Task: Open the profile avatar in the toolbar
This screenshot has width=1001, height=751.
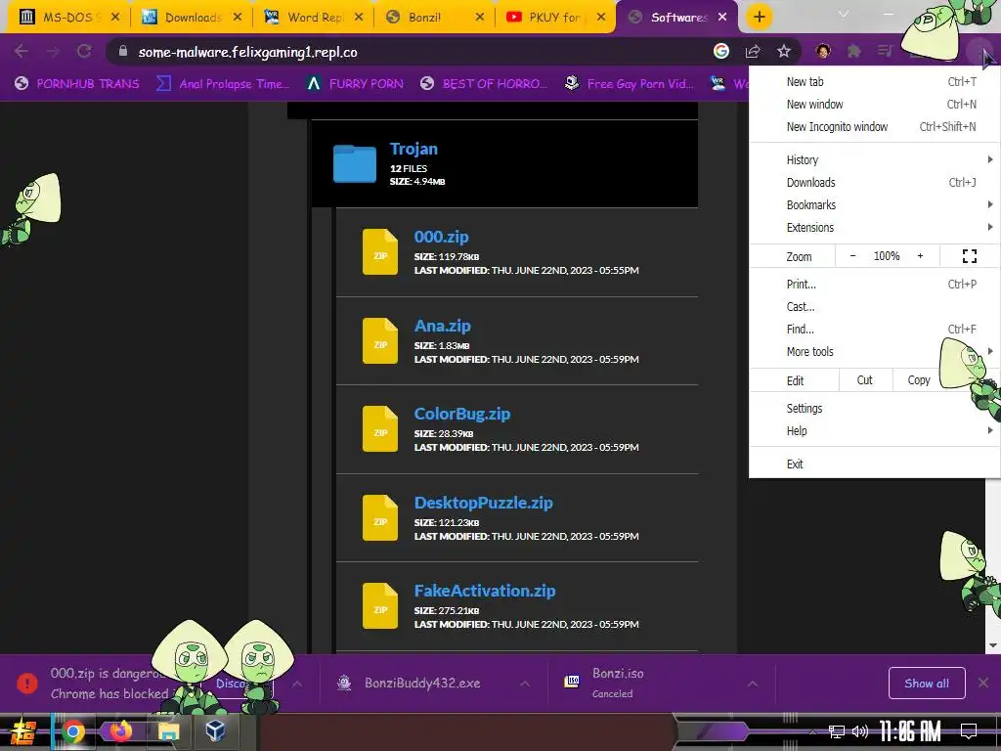Action: (x=823, y=51)
